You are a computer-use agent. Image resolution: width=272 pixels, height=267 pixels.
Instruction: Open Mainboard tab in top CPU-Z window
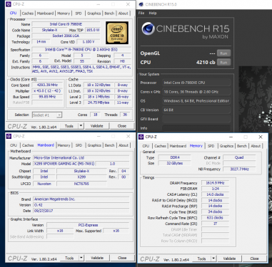tap(45, 14)
